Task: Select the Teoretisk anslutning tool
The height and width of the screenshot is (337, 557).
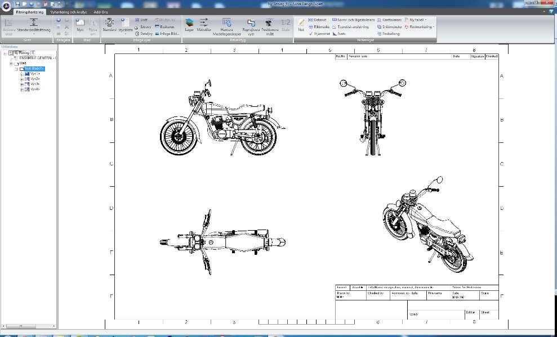Action: coord(351,27)
